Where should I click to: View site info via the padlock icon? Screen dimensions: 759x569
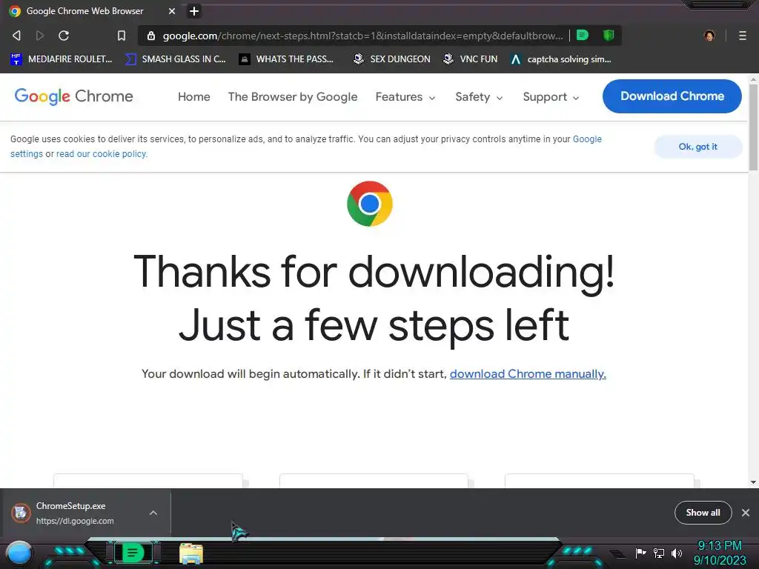point(151,36)
